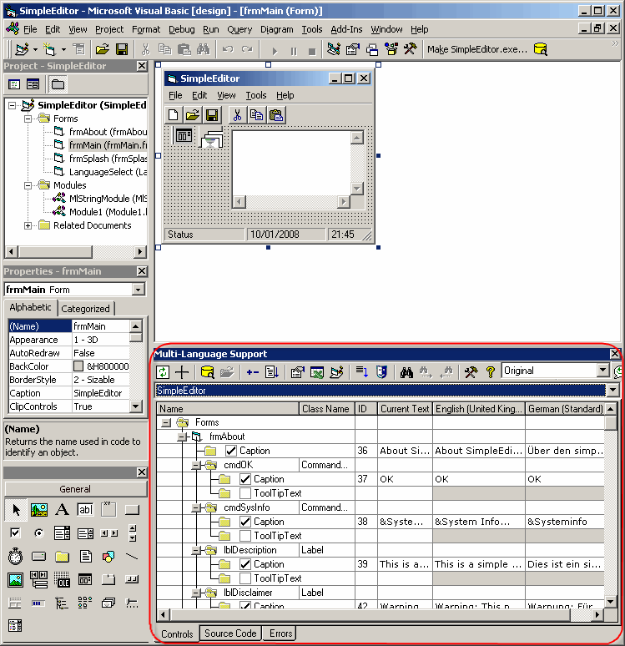Viewport: 625px width, 646px height.
Task: Click the binoculars Find icon in Multi-Language toolbar
Action: pyautogui.click(x=406, y=372)
